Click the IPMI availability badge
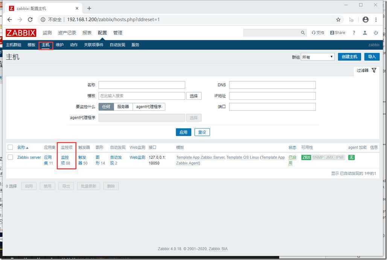Image resolution: width=387 pixels, height=260 pixels. pos(340,157)
